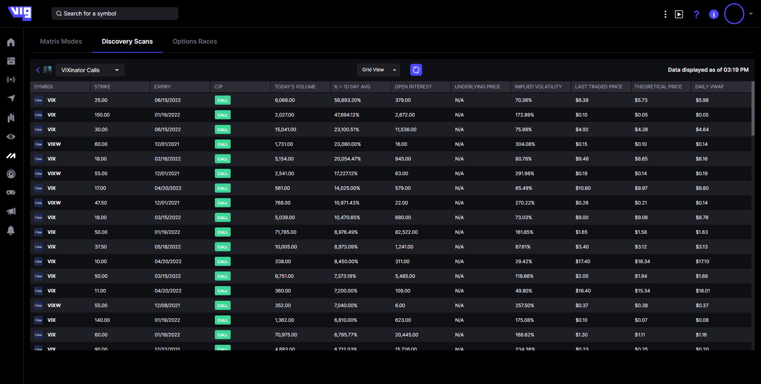Open the speedometer gauge sidebar icon
Viewport: 761px width, 384px height.
pos(11,174)
